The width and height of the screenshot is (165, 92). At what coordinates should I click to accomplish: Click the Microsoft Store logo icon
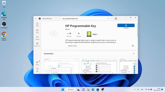pyautogui.click(x=40, y=18)
